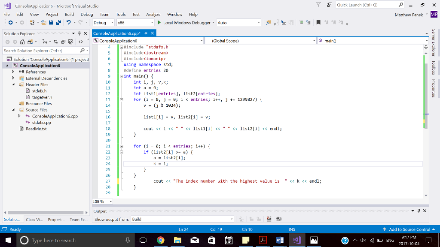Expand External Dependencies in Solution Explorer
Viewport: 440px width, 247px height.
pyautogui.click(x=13, y=78)
